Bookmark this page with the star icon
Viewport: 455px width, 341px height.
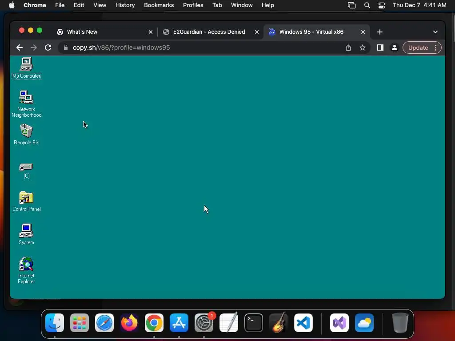tap(363, 48)
